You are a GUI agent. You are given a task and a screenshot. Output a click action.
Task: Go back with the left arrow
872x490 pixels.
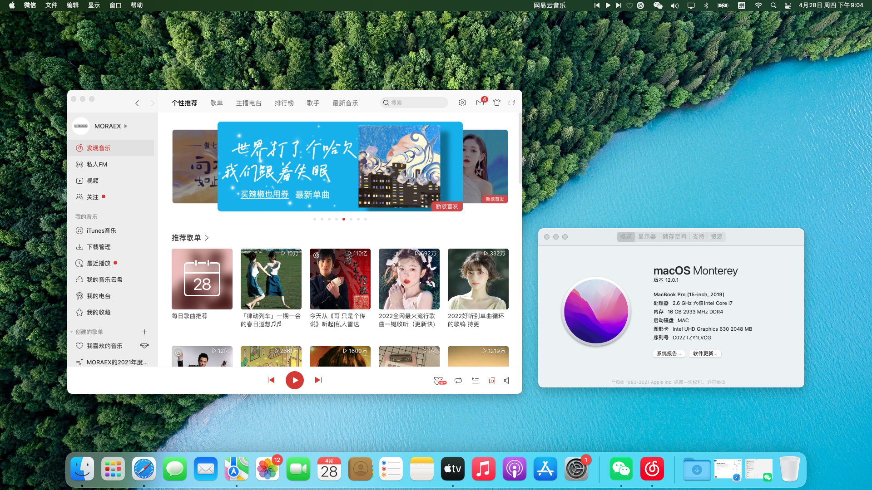point(137,103)
